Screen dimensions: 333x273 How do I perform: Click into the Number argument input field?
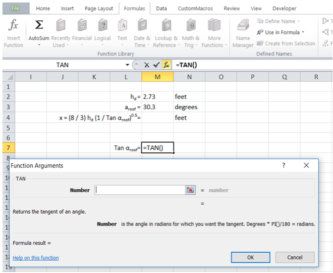pyautogui.click(x=140, y=190)
